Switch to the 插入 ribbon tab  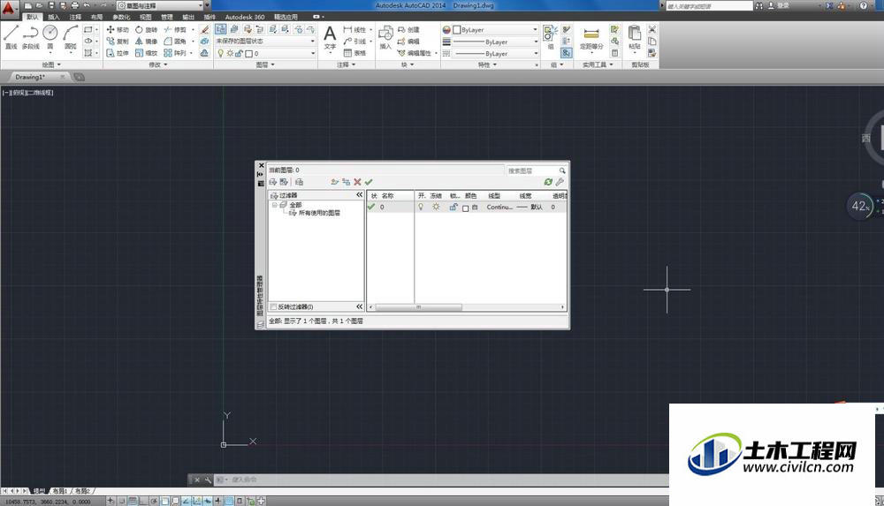[x=54, y=17]
